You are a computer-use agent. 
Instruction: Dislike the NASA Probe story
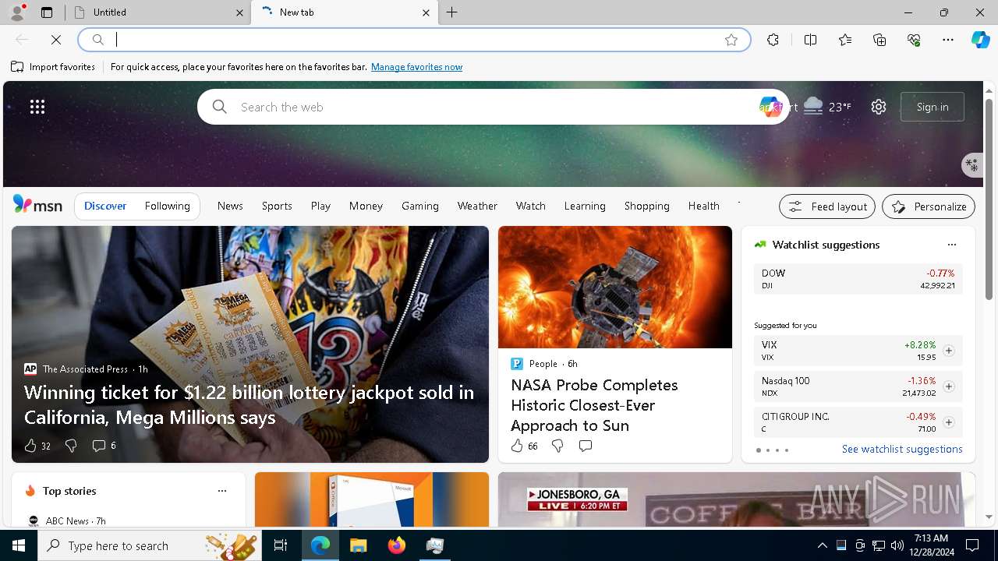click(557, 446)
